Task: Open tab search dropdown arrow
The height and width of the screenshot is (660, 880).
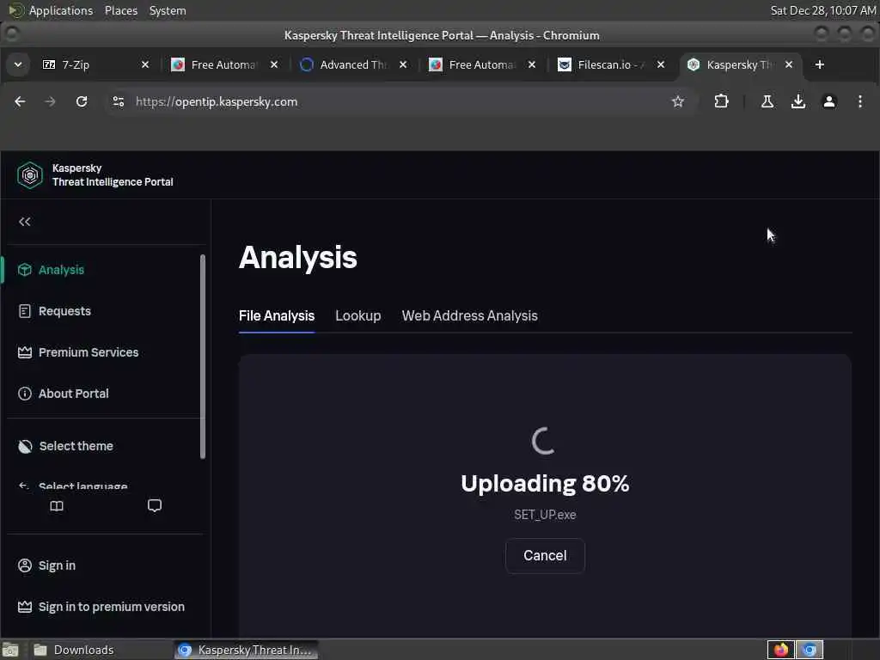Action: point(18,64)
